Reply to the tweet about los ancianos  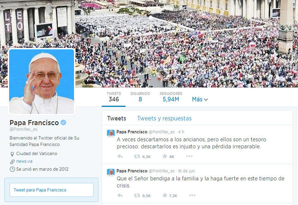[x=120, y=156]
